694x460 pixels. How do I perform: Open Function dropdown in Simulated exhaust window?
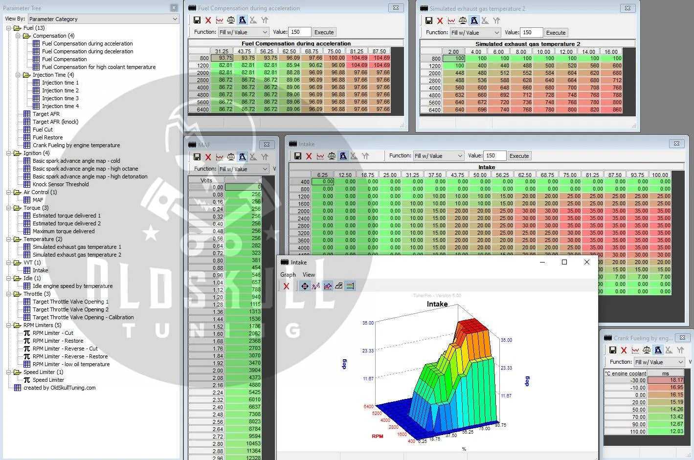point(474,33)
